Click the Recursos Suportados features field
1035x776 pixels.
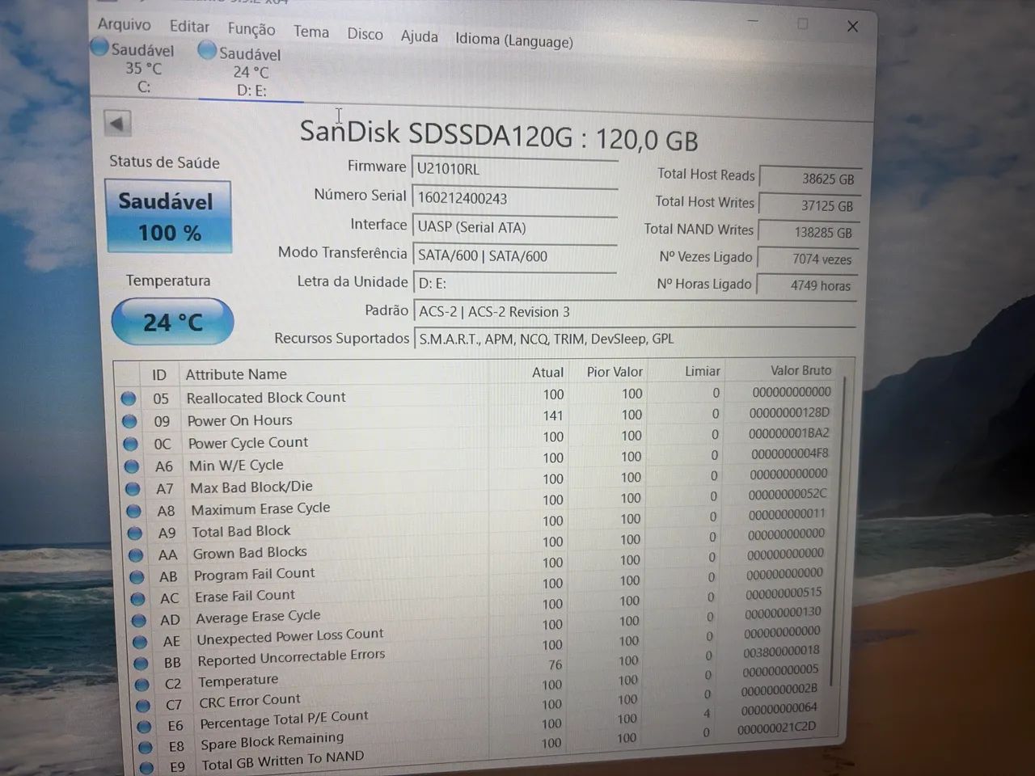[635, 339]
